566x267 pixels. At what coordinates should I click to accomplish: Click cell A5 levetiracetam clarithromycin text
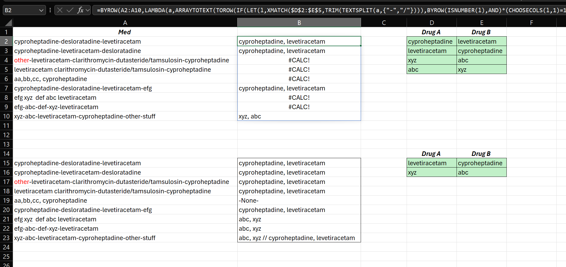[125, 69]
